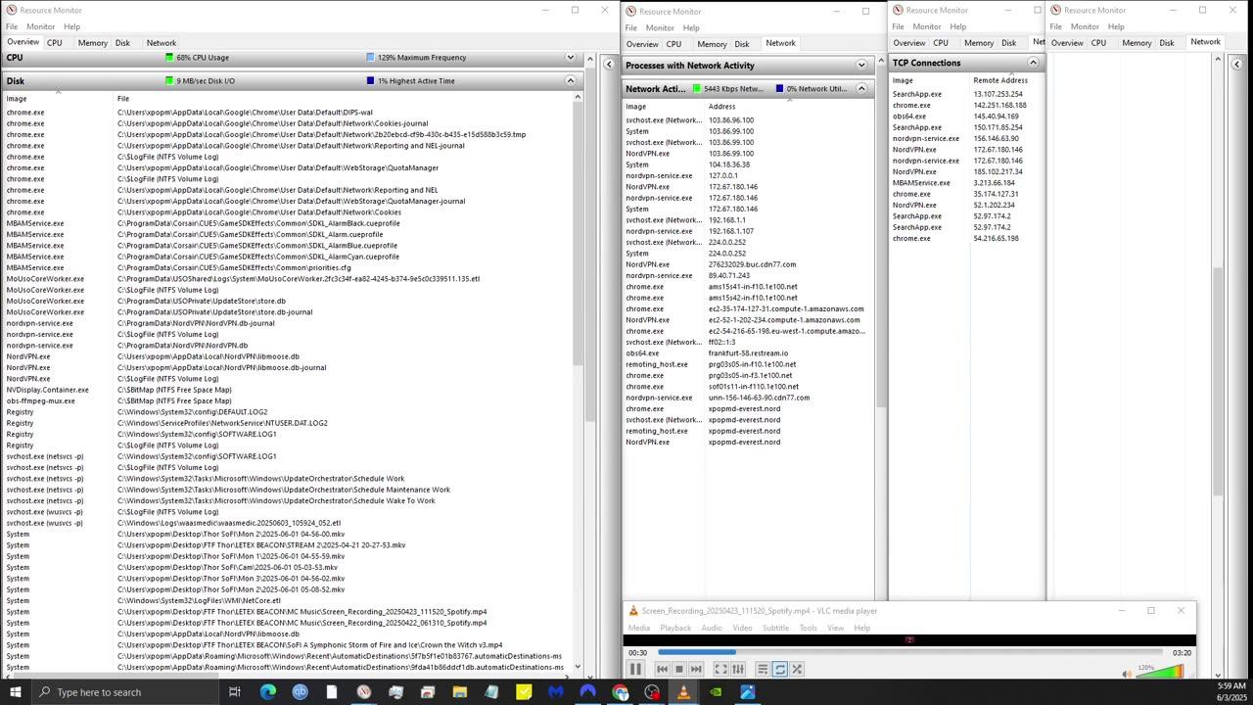Collapse TCP Connections section
Image resolution: width=1253 pixels, height=705 pixels.
coord(1033,63)
